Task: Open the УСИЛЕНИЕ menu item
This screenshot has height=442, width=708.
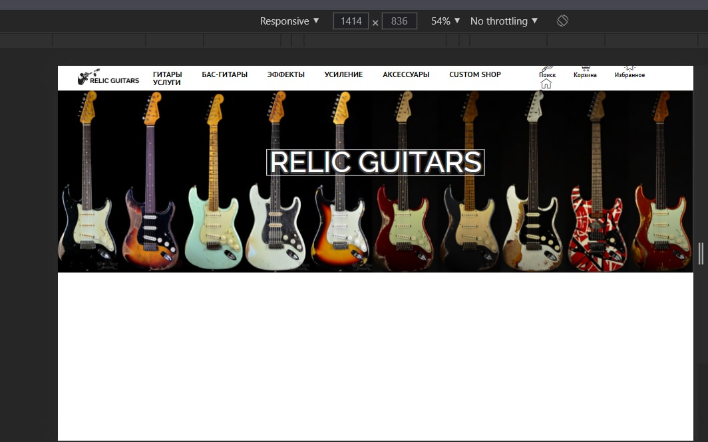Action: 343,74
